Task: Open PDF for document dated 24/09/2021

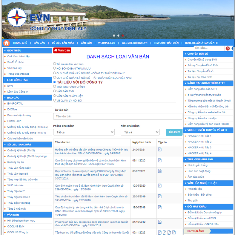Action: (x=160, y=149)
